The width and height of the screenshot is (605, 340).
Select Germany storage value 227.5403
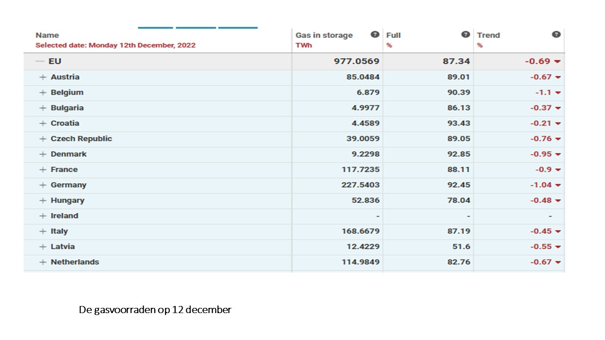click(361, 185)
